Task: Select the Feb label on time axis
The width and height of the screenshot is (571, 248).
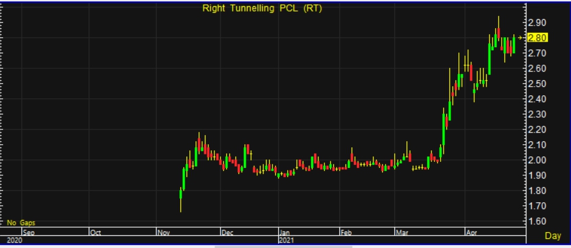Action: click(347, 233)
